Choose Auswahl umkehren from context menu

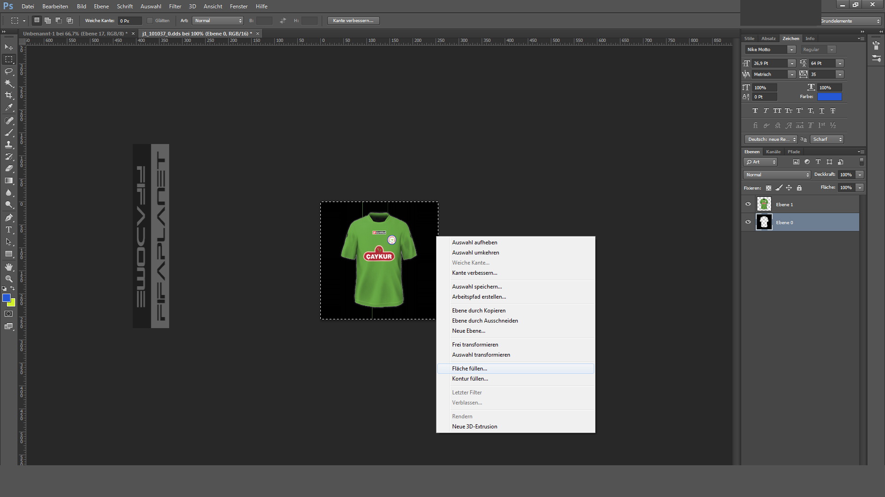515,253
